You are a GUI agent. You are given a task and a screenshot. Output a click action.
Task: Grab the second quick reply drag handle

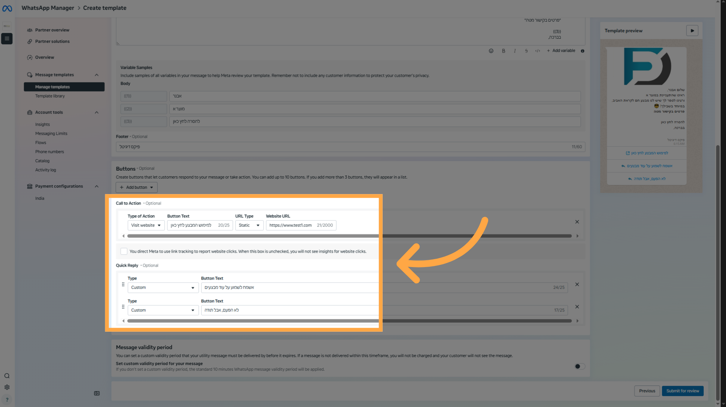(123, 307)
